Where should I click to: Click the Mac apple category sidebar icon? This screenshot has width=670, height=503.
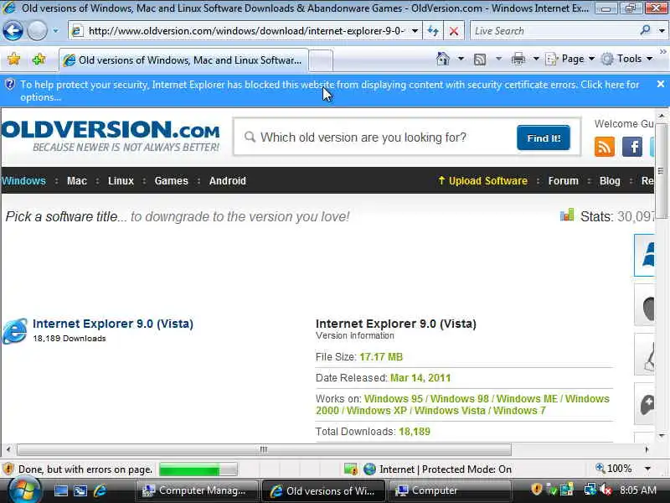[x=644, y=306]
